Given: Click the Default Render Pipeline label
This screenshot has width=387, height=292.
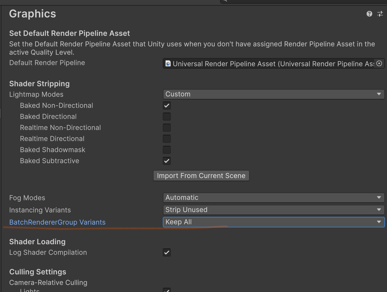Looking at the screenshot, I should (47, 63).
